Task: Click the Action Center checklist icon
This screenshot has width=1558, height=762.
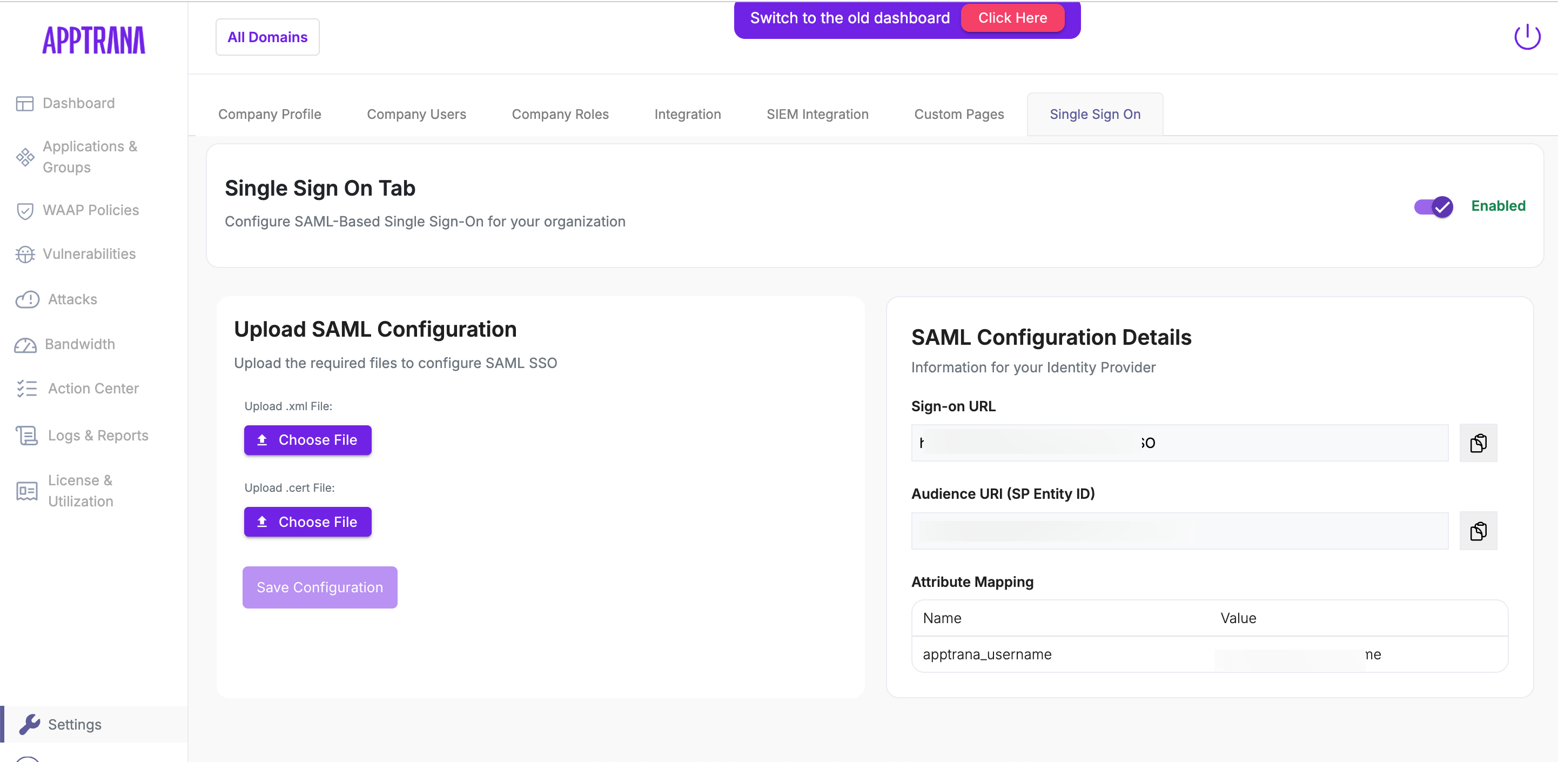Action: 26,389
